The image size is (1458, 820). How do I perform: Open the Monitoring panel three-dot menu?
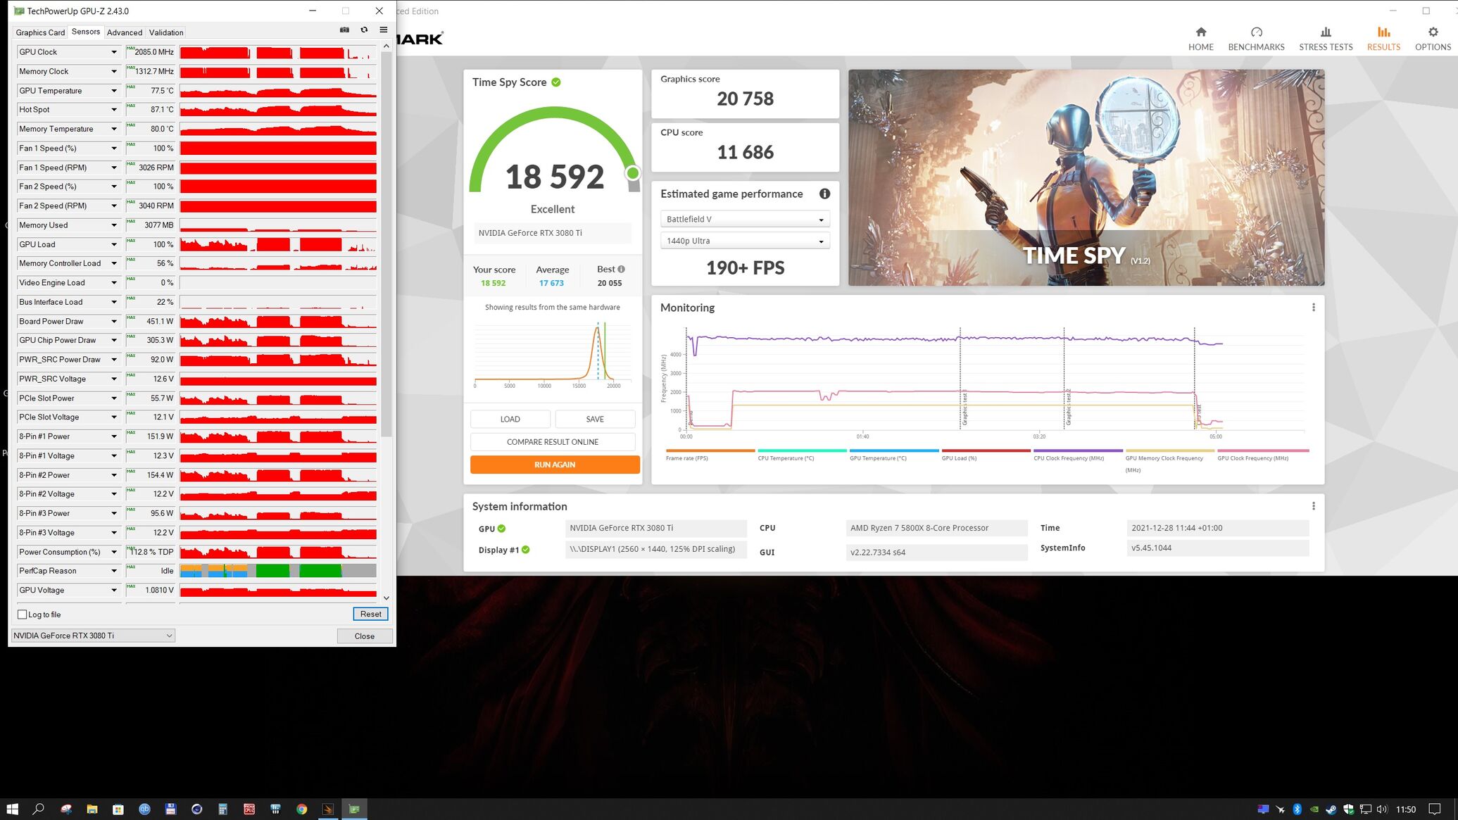[x=1313, y=308]
